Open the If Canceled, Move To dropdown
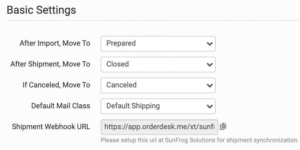This screenshot has height=150, width=300. coord(158,85)
